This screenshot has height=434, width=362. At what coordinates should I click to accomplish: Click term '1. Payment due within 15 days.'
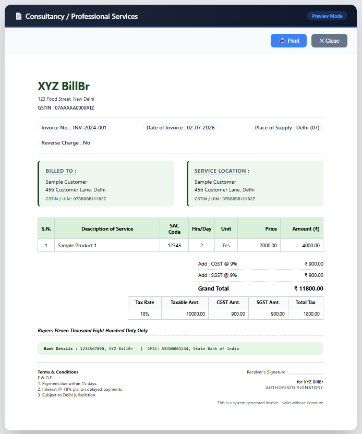tap(67, 383)
